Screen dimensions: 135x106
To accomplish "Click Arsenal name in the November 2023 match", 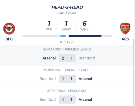I will [85, 79].
